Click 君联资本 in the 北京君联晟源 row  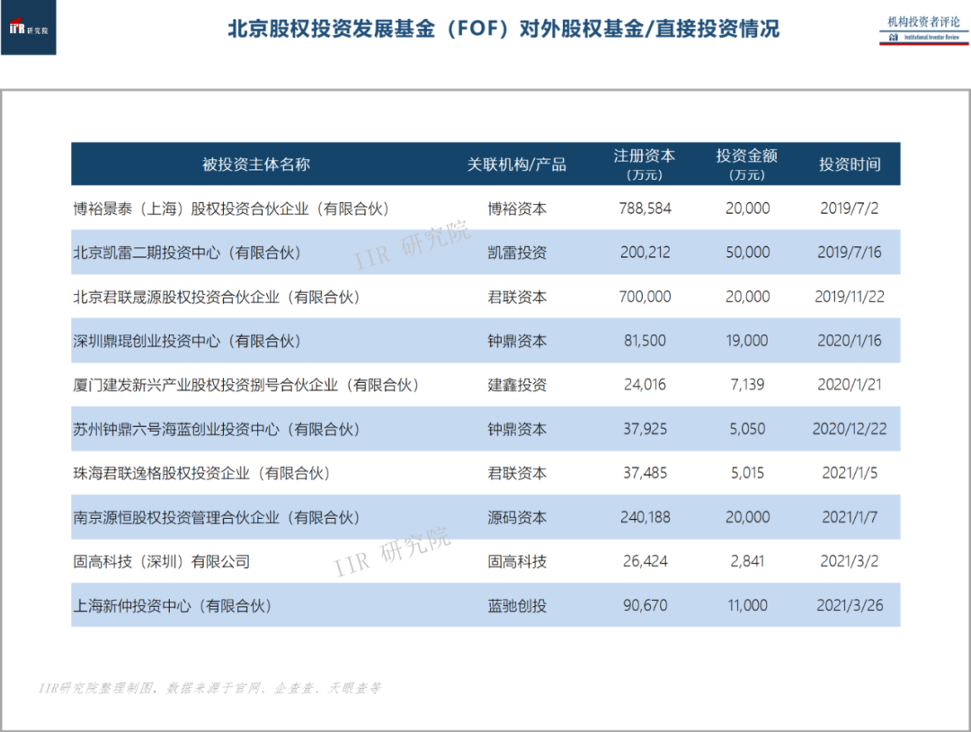coord(517,298)
